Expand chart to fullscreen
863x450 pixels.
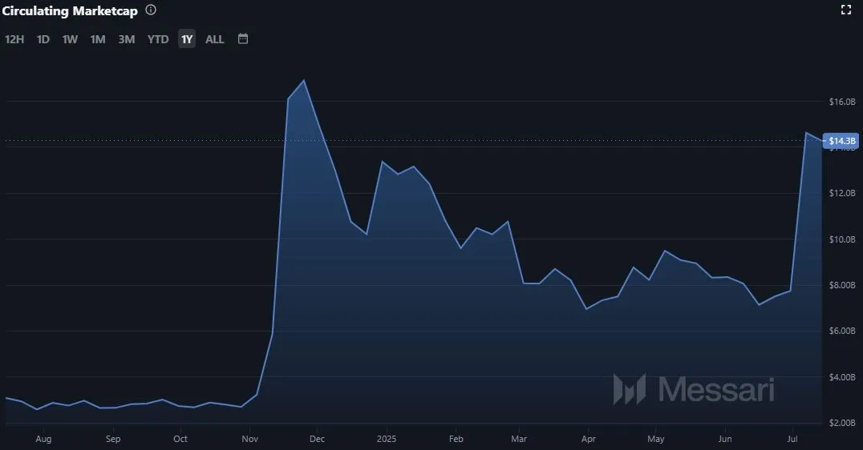coord(846,10)
